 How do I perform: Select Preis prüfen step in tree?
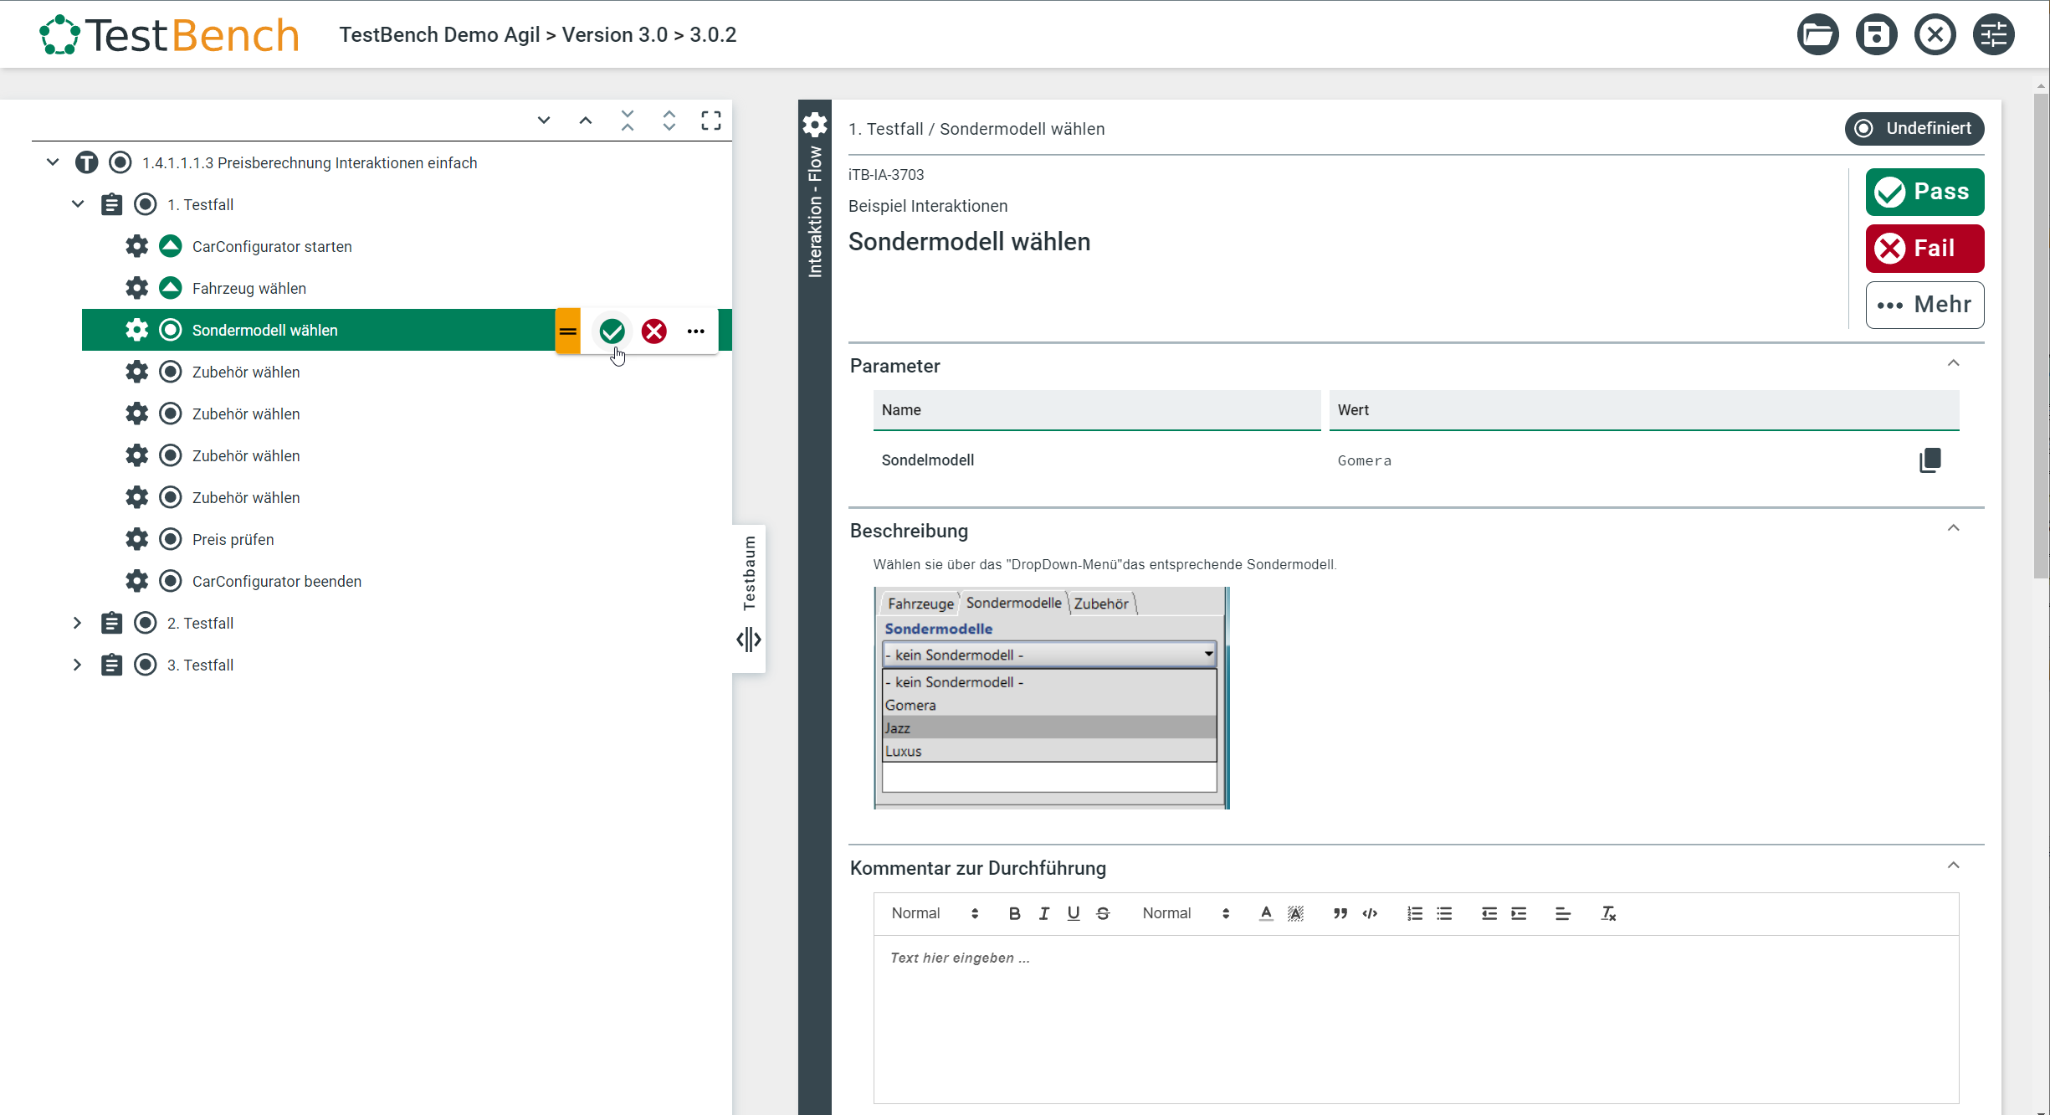point(233,540)
